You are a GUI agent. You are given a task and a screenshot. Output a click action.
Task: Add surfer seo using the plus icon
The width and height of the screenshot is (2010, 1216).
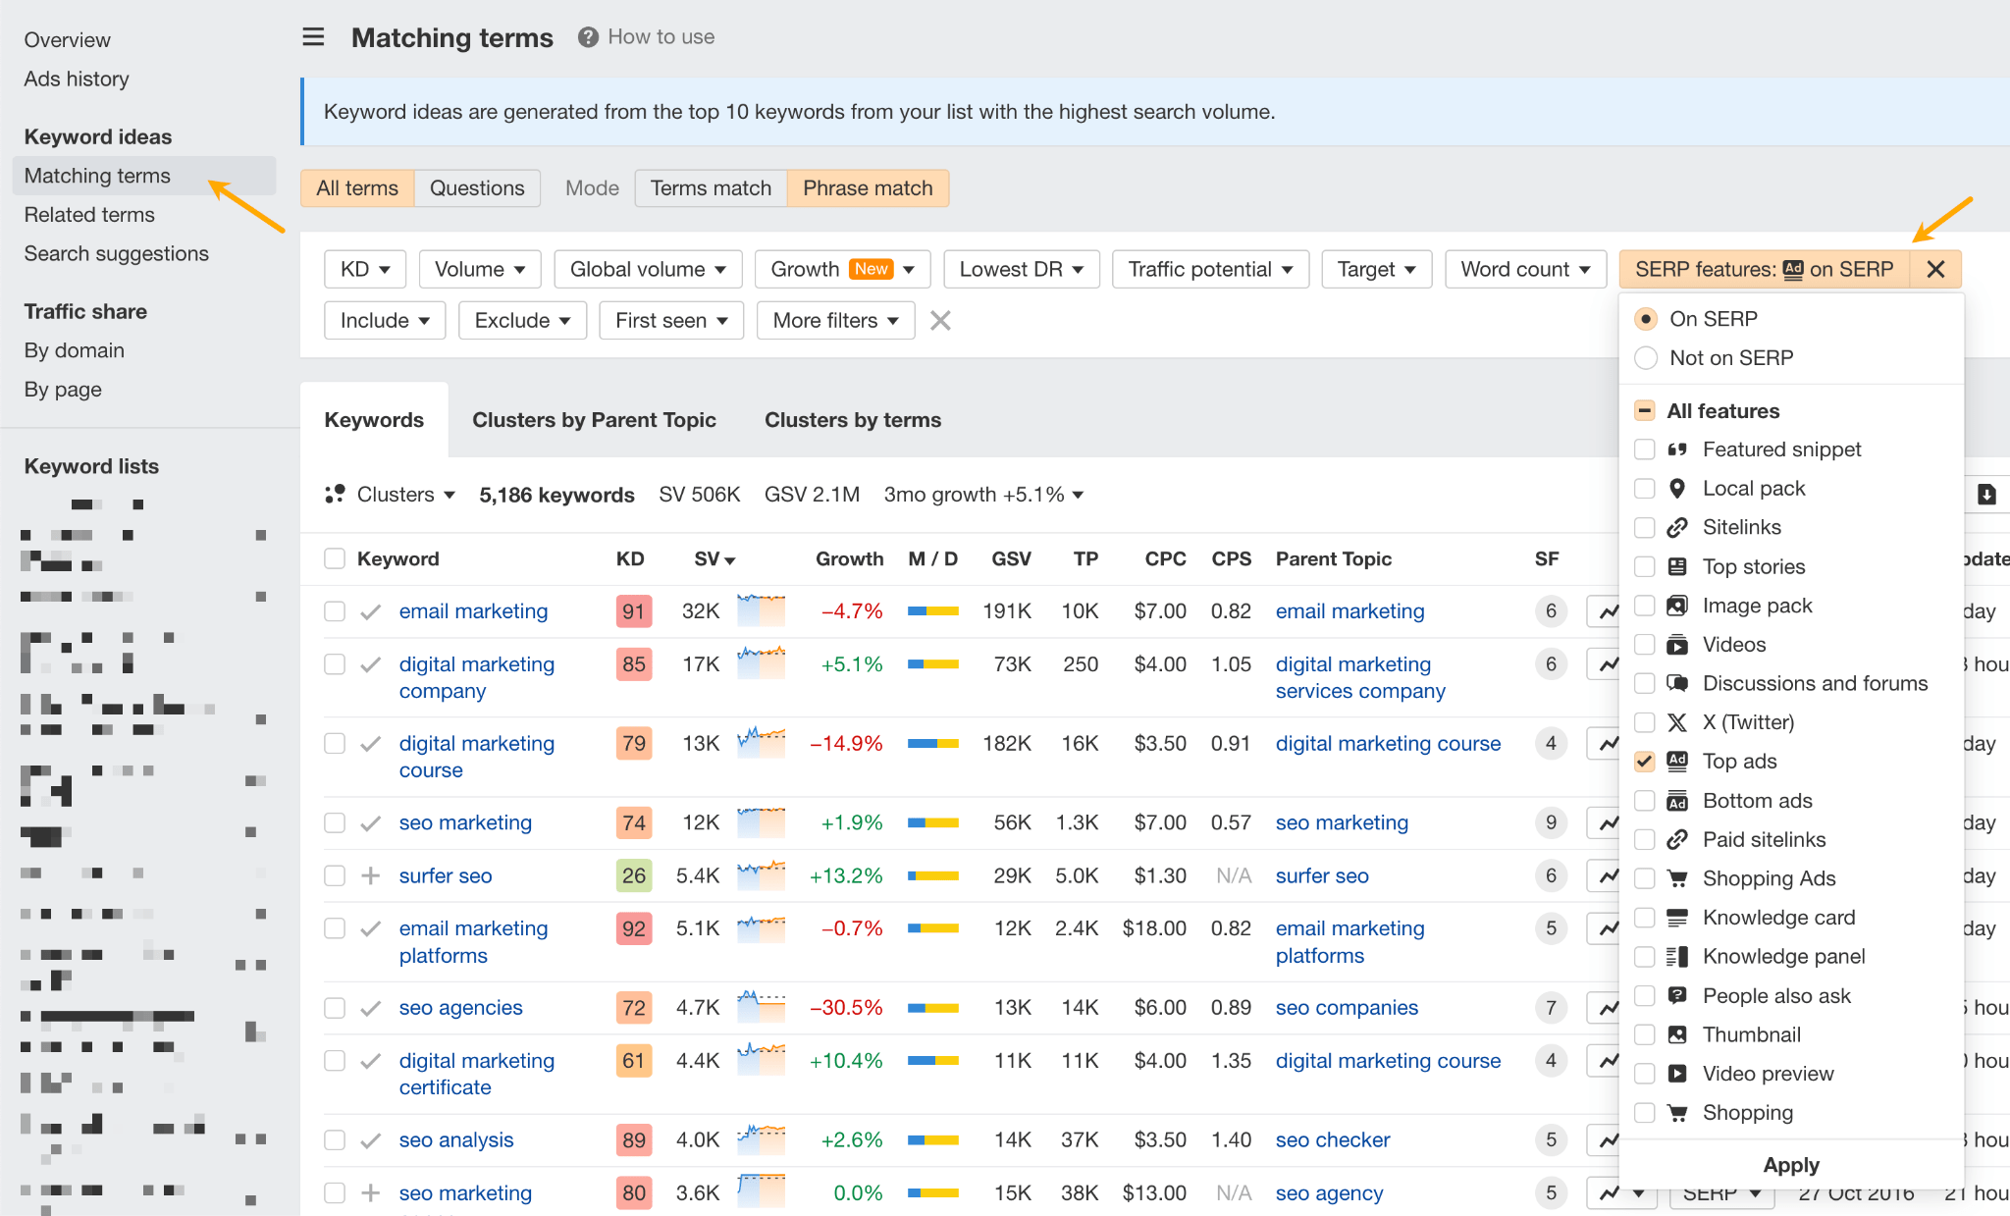pyautogui.click(x=370, y=875)
